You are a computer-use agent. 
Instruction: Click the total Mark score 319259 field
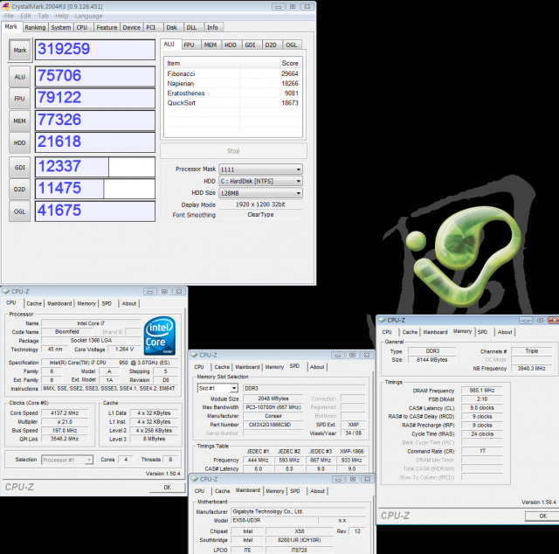[95, 50]
